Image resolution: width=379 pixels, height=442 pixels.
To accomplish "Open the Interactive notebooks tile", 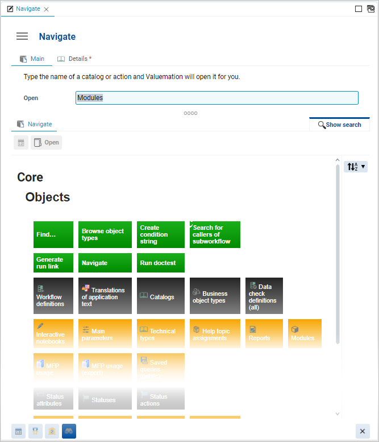I will pos(53,333).
